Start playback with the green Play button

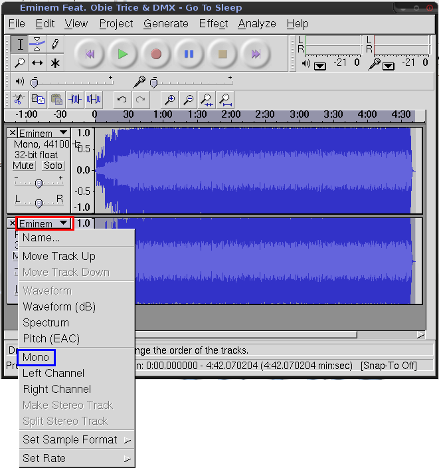[123, 54]
